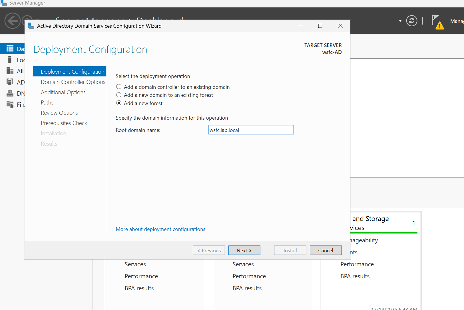Cancel the AD DS configuration wizard
This screenshot has height=310, width=464.
coord(326,250)
